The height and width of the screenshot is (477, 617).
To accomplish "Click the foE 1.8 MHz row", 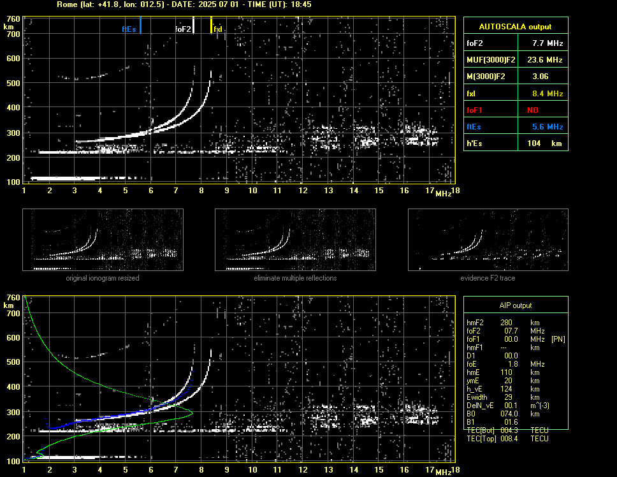I will (x=506, y=364).
